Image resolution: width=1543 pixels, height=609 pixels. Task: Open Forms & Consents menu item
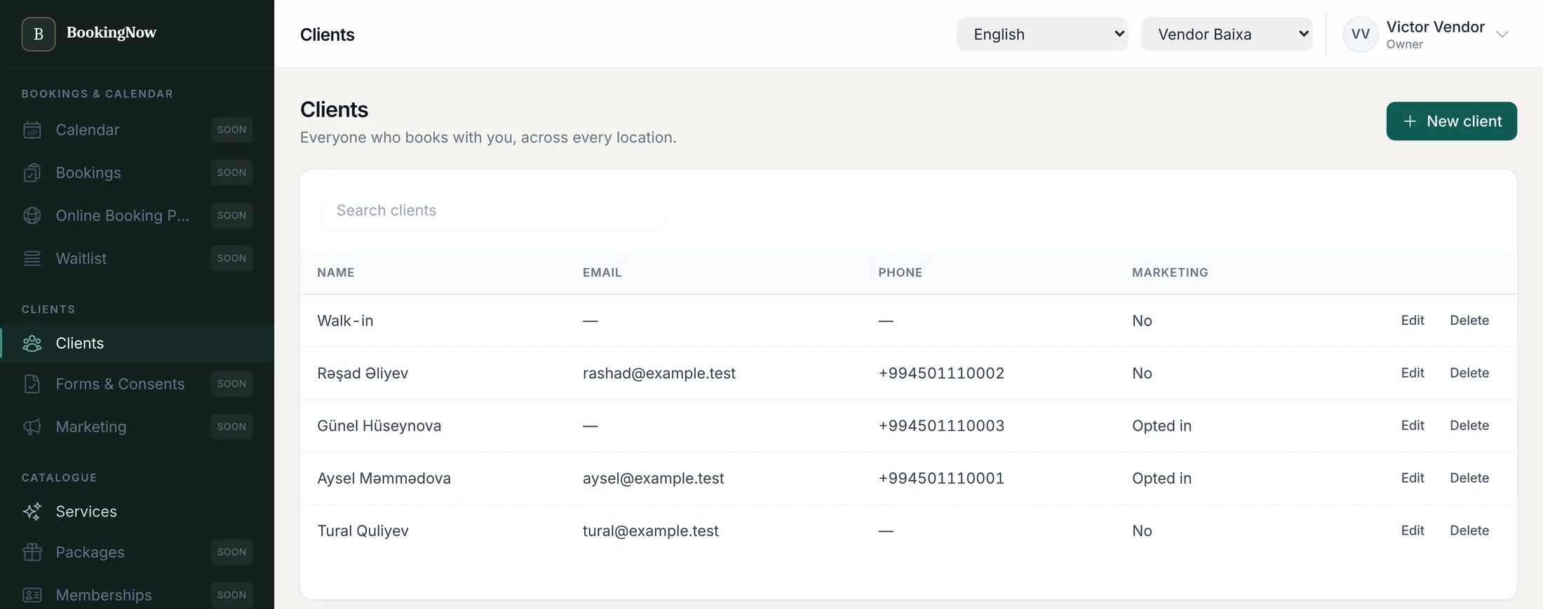137,384
